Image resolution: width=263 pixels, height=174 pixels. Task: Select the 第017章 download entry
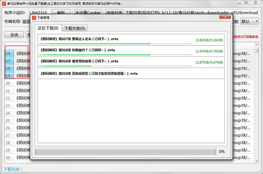131,40
